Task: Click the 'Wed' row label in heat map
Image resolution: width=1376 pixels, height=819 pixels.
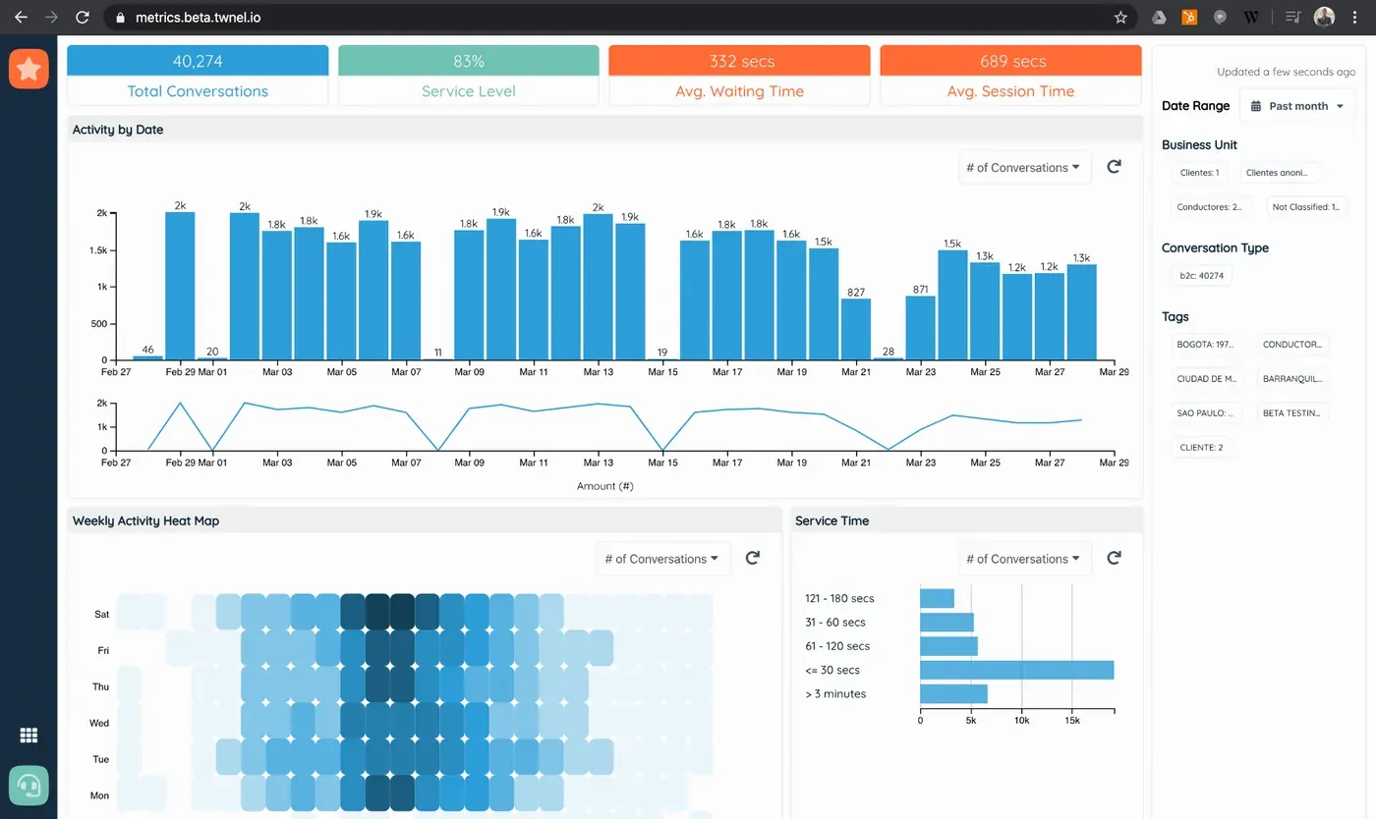Action: 100,723
